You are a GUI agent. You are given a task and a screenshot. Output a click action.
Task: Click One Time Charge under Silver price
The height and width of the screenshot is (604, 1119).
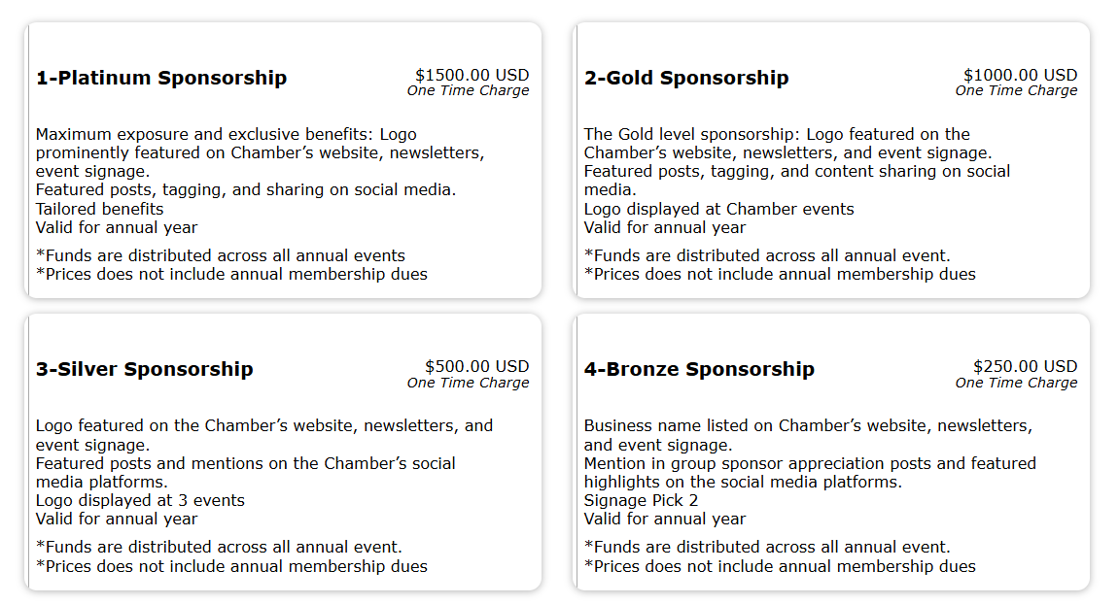click(468, 383)
